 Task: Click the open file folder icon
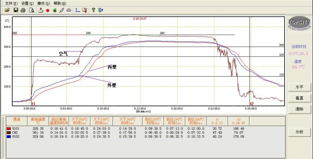[7, 10]
